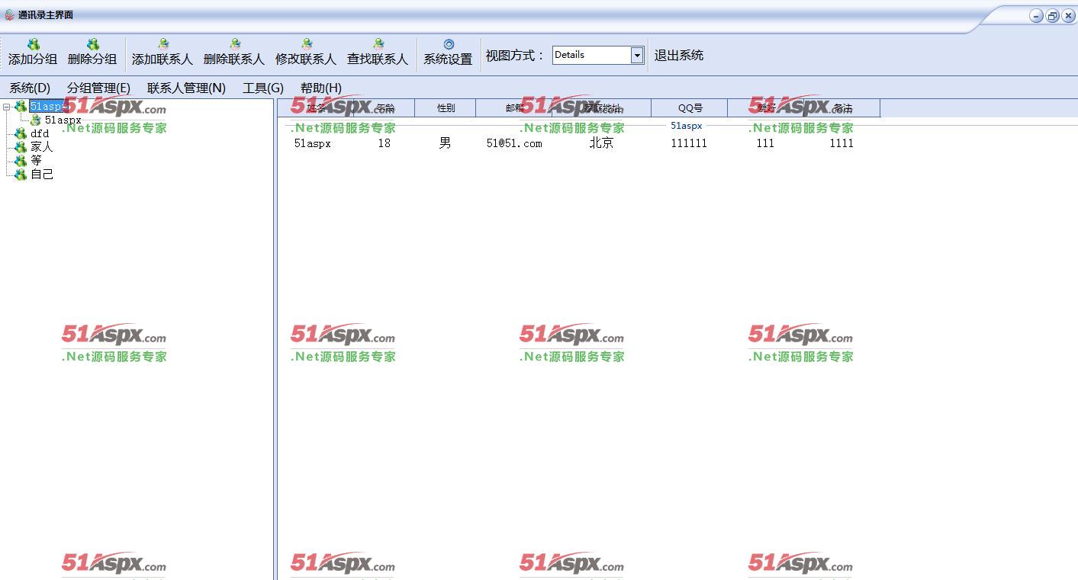
Task: Open the 帮助(H) menu
Action: [x=321, y=88]
